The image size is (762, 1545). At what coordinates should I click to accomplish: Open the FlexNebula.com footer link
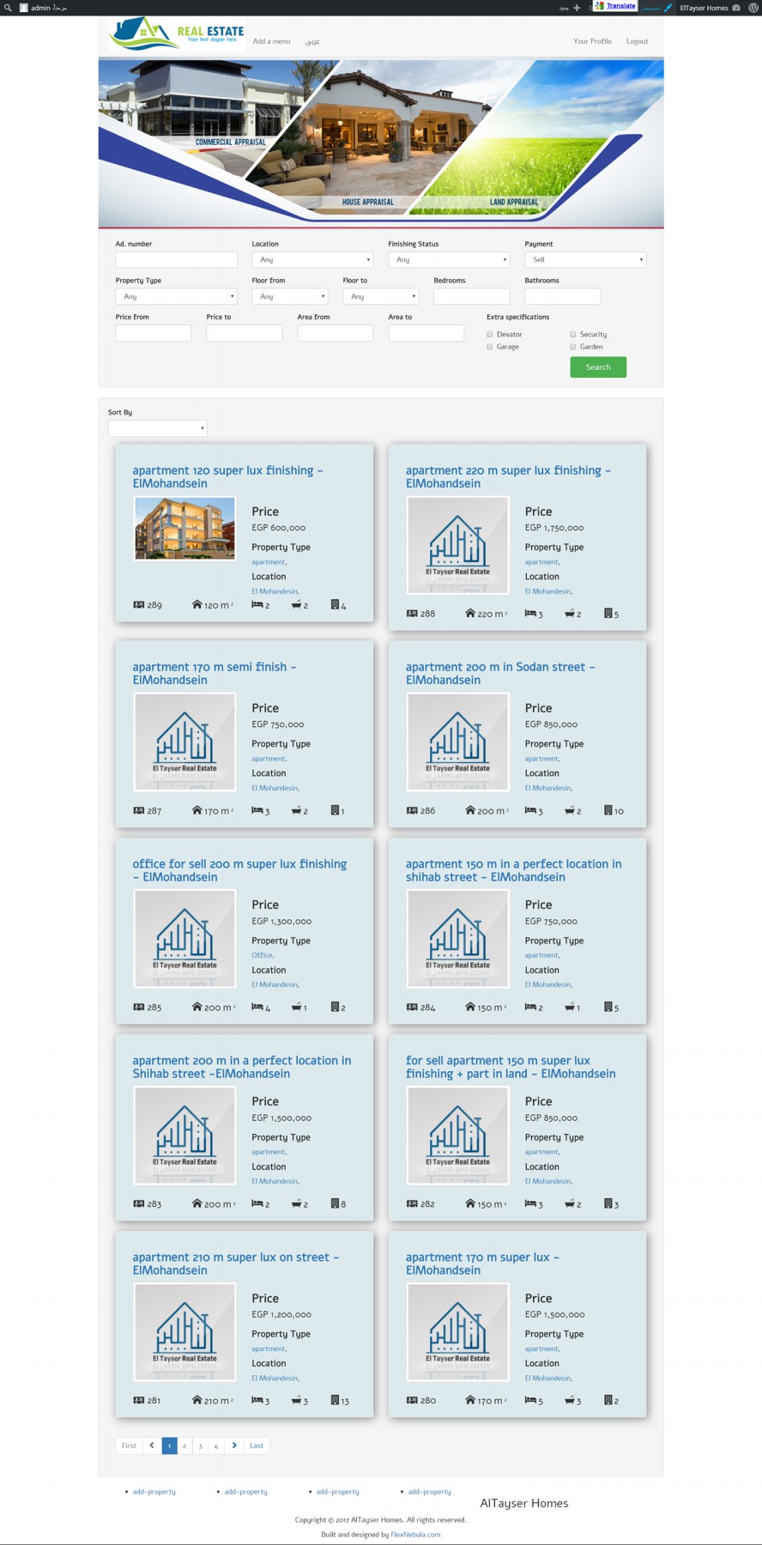pos(415,1535)
